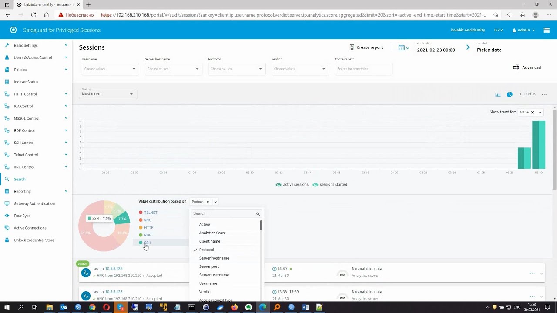Click the RDP legend link

coord(148,235)
